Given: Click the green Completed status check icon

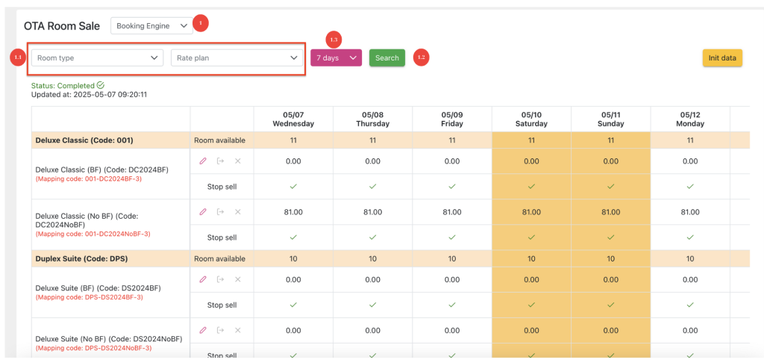Looking at the screenshot, I should coord(101,86).
